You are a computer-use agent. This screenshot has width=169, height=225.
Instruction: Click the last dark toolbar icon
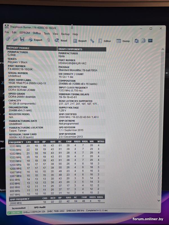(x=150, y=40)
